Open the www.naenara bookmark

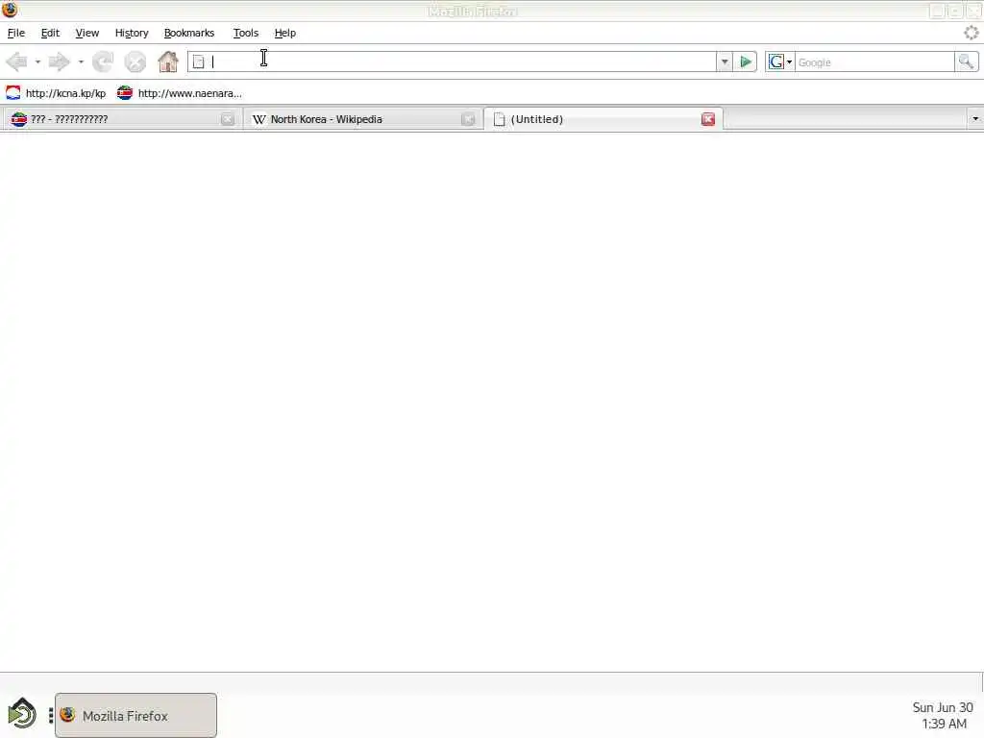(180, 93)
